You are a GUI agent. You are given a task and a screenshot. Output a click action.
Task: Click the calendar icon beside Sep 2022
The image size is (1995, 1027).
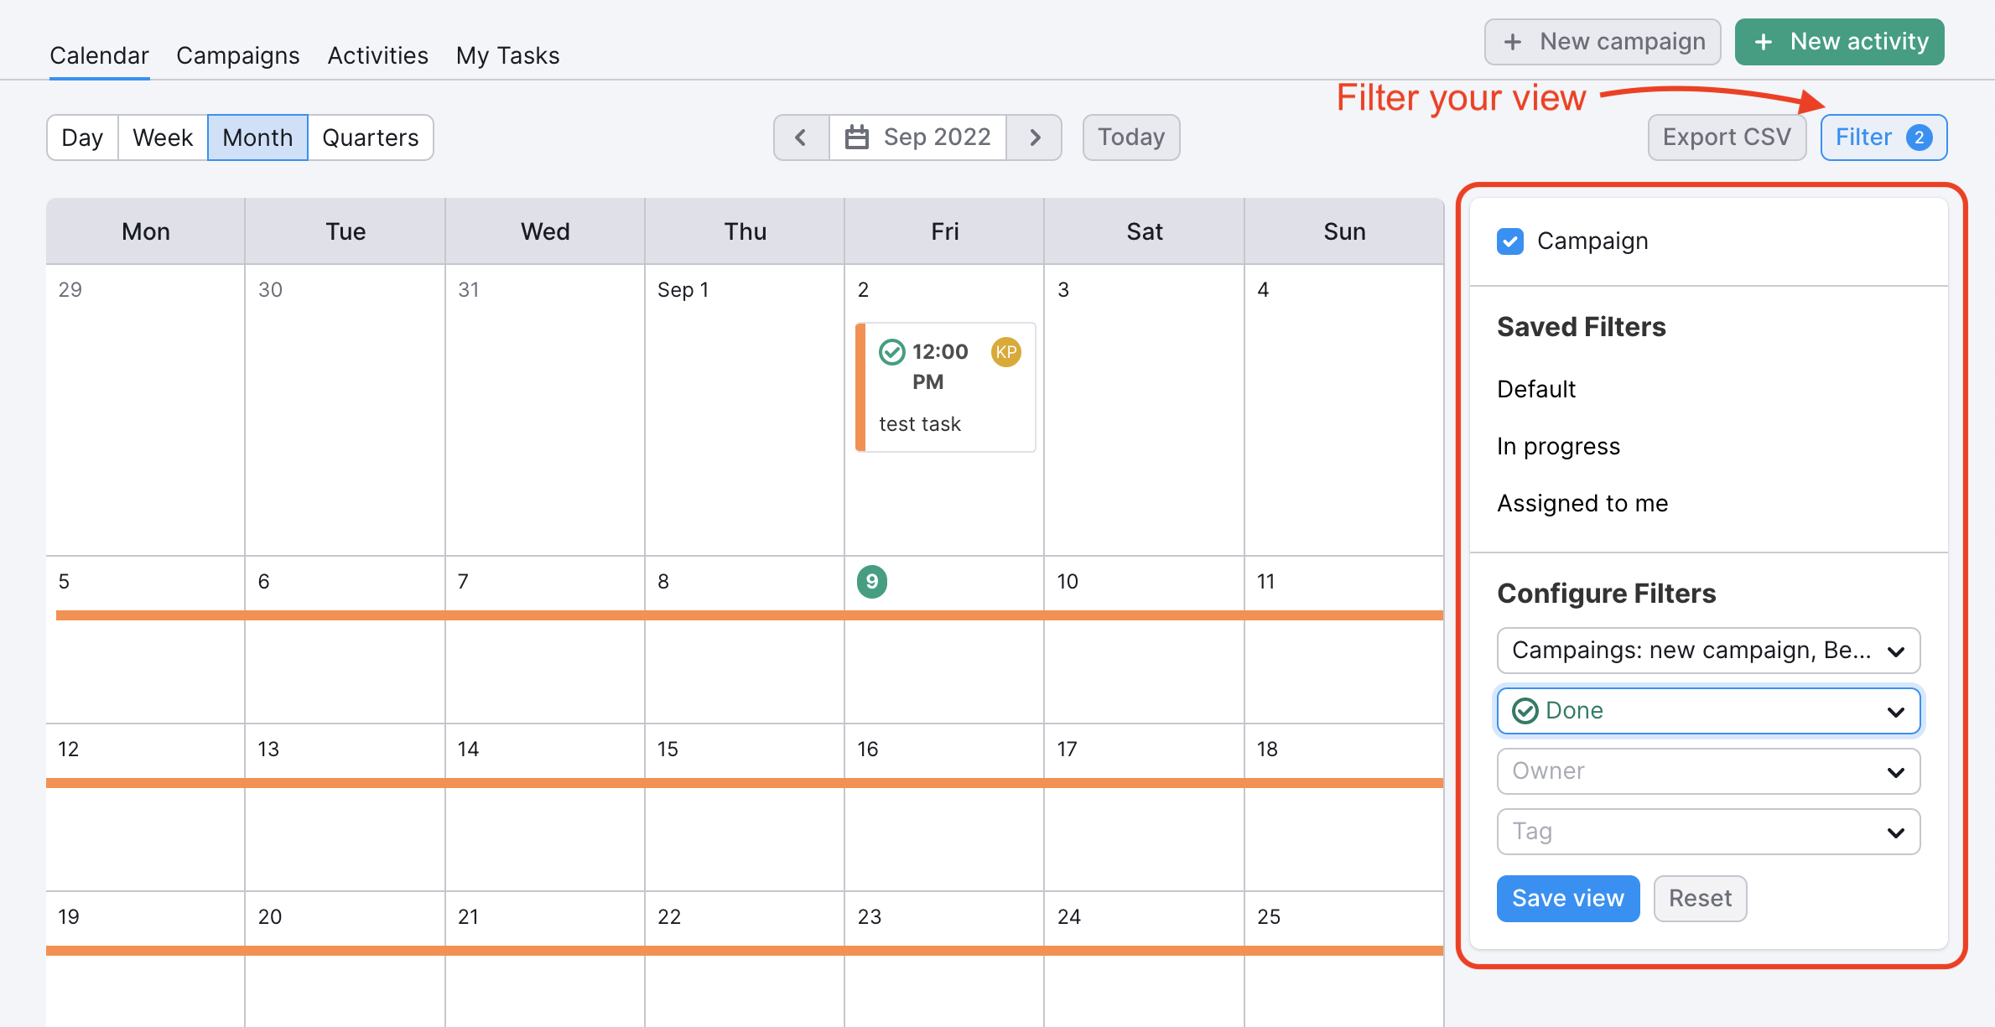857,137
